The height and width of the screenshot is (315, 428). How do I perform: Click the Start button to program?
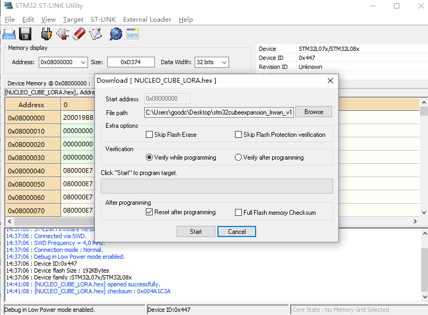point(196,231)
